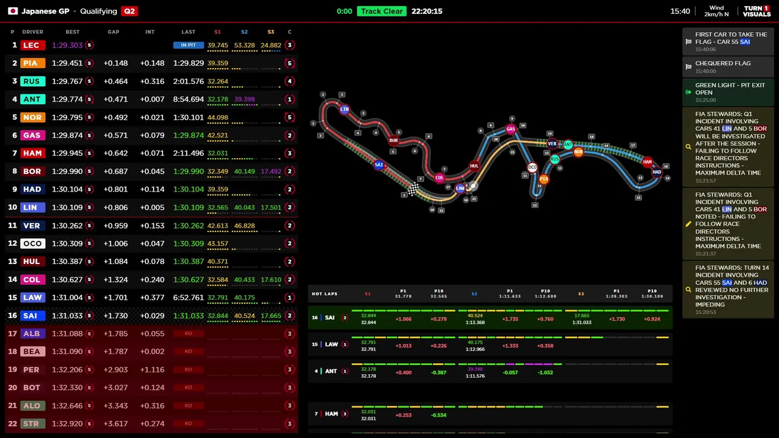The image size is (779, 438).
Task: Select COL car marker on the track map
Action: pyautogui.click(x=439, y=178)
